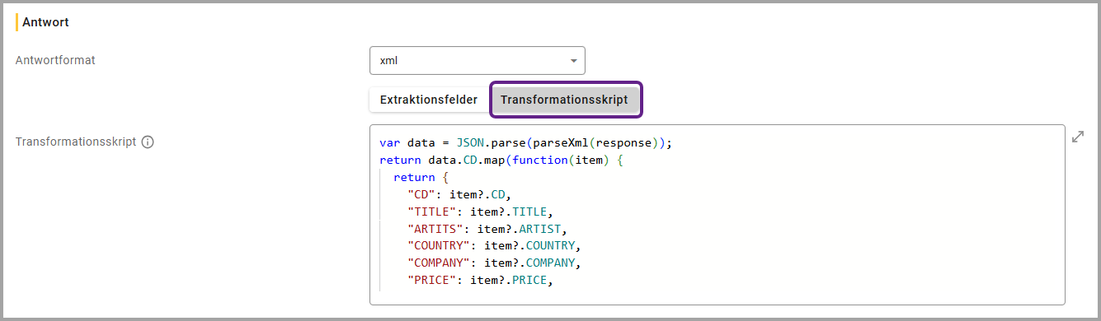Click the code line with "ARTITS": item?.ARTIST
1101x321 pixels.
click(x=488, y=229)
